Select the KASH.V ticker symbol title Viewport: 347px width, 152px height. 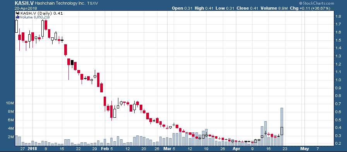pyautogui.click(x=24, y=3)
